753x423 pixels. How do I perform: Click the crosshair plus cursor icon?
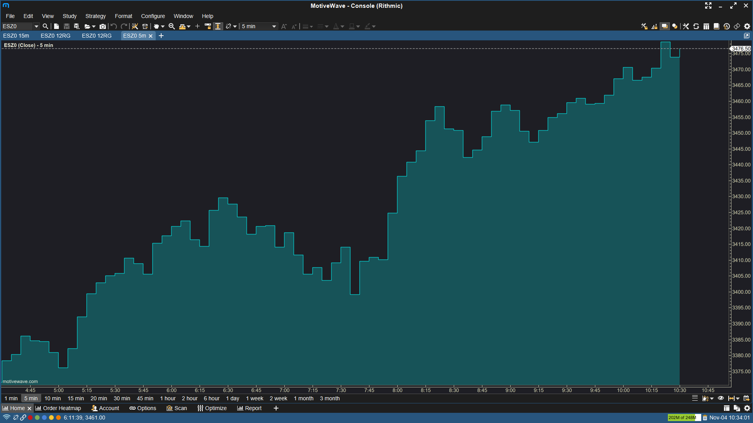click(197, 26)
